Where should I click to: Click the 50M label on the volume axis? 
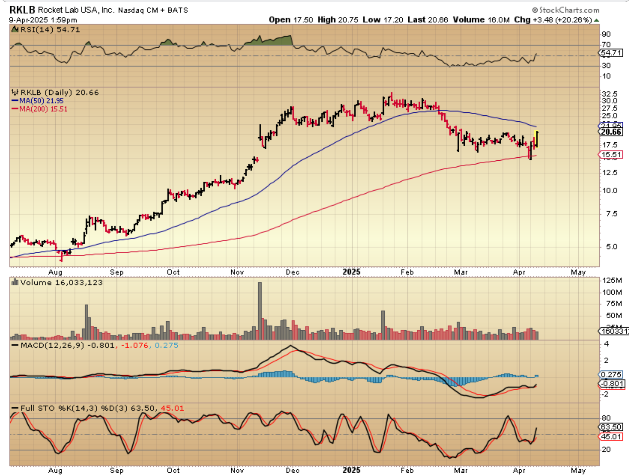coord(614,315)
